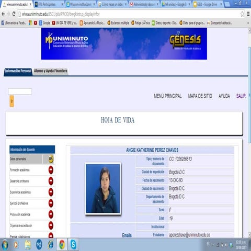Open the Desarrollo profesoral section
The width and height of the screenshot is (251, 251).
point(19,181)
